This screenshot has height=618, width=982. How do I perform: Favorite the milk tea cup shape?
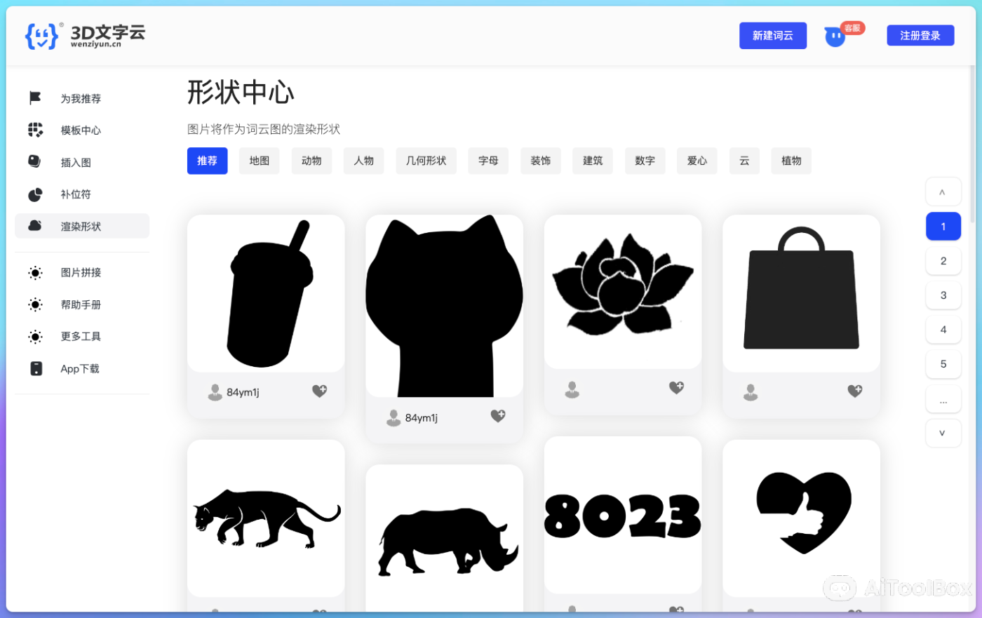(x=319, y=391)
